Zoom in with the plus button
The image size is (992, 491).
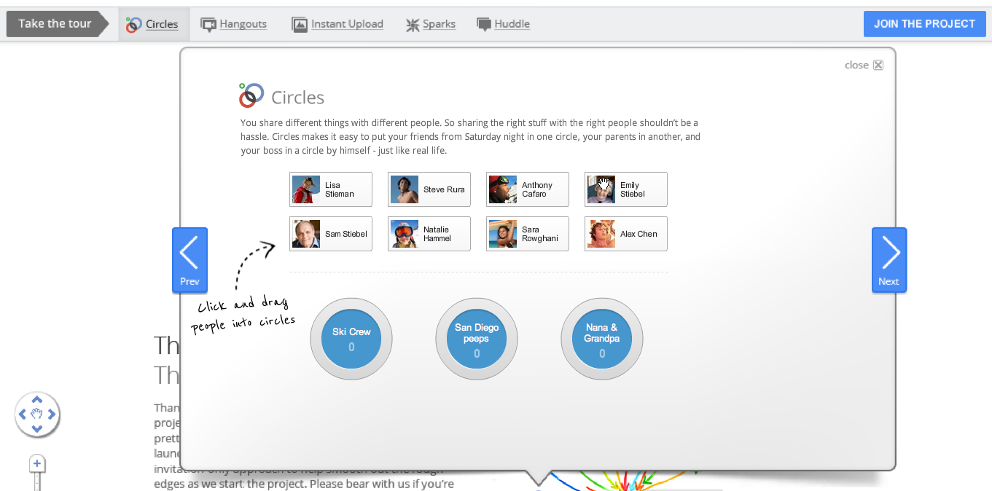(x=37, y=463)
